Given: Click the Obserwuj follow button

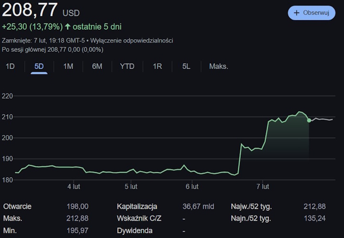Looking at the screenshot, I should [x=312, y=13].
